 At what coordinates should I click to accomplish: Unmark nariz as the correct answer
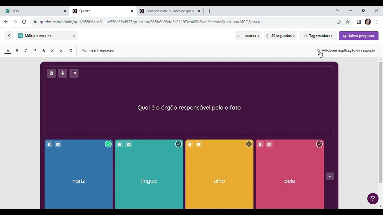tap(108, 144)
